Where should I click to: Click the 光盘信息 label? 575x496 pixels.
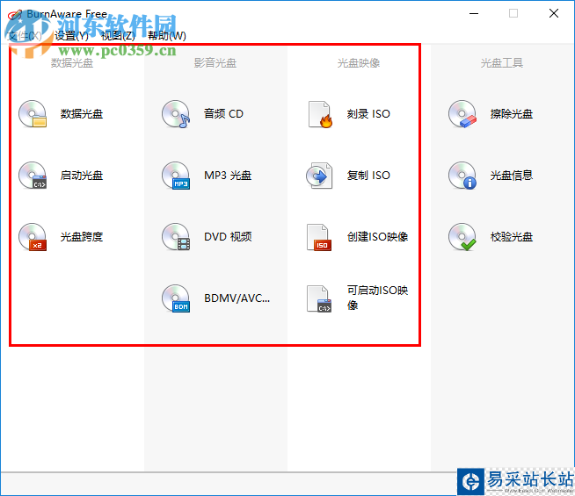tap(512, 176)
